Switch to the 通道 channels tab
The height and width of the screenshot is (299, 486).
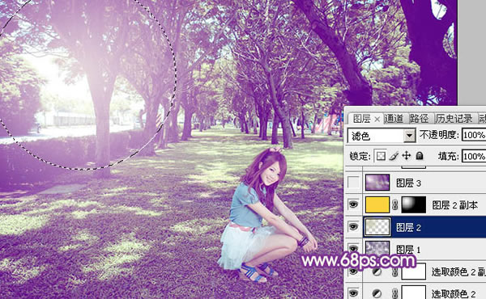pos(394,119)
